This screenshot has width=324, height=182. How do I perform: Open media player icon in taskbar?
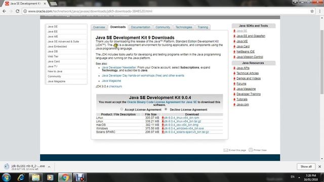pyautogui.click(x=50, y=177)
